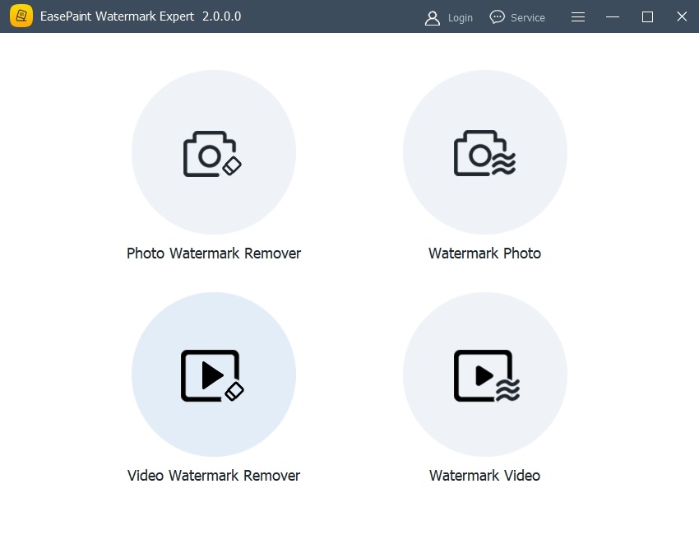Close the EasePaint window
The height and width of the screenshot is (535, 699).
682,16
